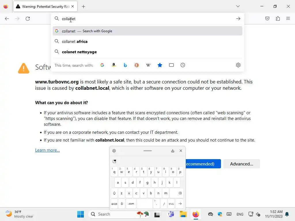Search this time with Amazon

114,65
